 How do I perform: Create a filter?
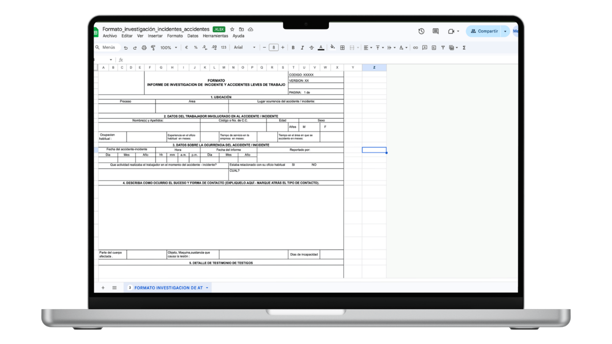tap(443, 47)
